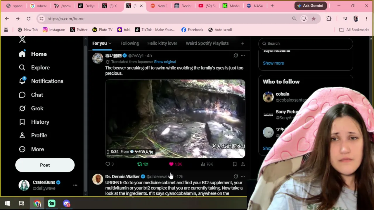Open the CraterBuns account avatar
374x210 pixels.
24,185
